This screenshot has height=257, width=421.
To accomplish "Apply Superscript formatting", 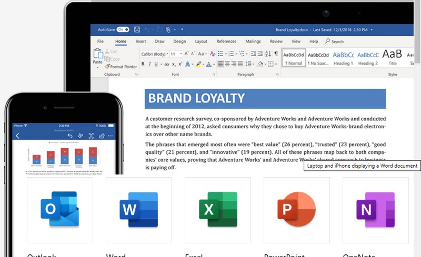I will point(180,64).
